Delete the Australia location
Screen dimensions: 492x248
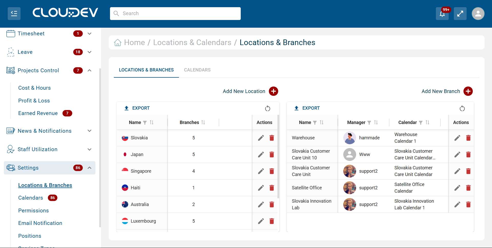[x=272, y=204]
